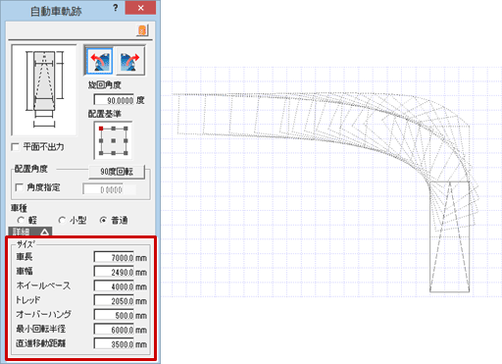502x364 pixels.
Task: Click the 車長 value field
Action: click(114, 257)
